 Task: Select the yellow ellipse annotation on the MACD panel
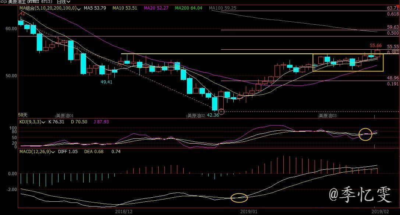pyautogui.click(x=239, y=198)
